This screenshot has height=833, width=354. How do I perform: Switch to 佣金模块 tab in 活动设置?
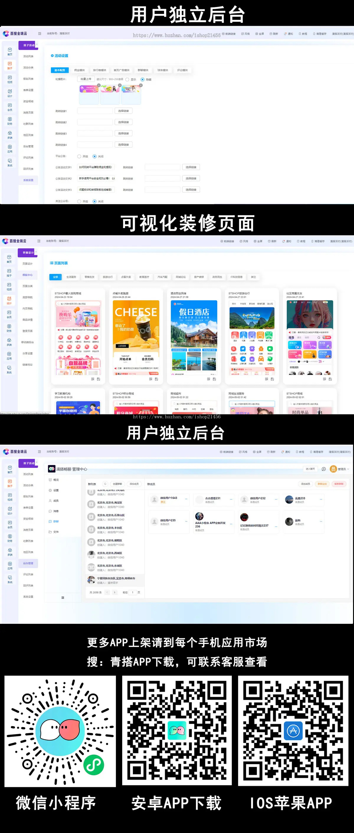[80, 70]
